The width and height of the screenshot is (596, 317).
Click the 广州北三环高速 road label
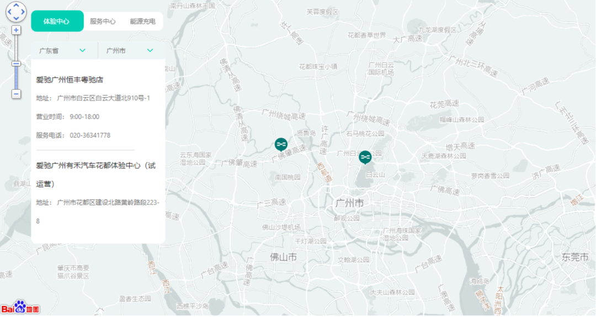[x=473, y=66]
